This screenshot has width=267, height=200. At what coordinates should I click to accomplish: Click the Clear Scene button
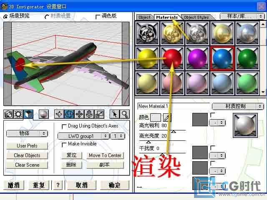(x=27, y=165)
